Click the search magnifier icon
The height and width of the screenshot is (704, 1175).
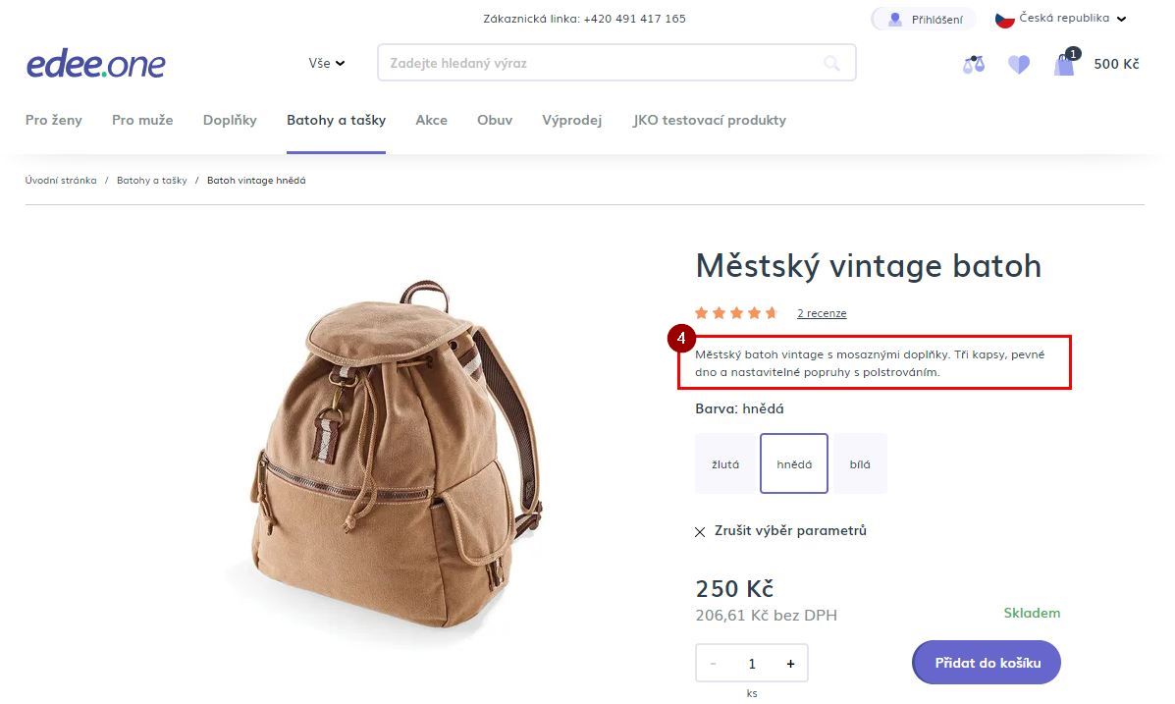point(831,62)
